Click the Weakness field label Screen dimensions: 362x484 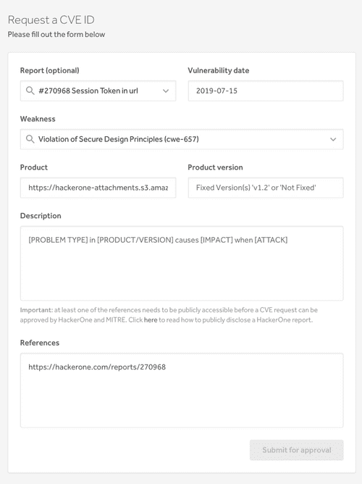[38, 119]
